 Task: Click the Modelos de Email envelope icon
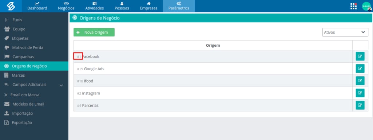pos(7,104)
